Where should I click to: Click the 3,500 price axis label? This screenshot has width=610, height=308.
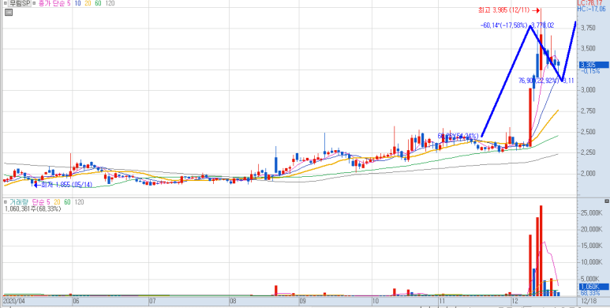(587, 49)
